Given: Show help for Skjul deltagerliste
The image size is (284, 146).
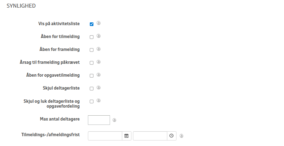Looking at the screenshot, I should [98, 87].
